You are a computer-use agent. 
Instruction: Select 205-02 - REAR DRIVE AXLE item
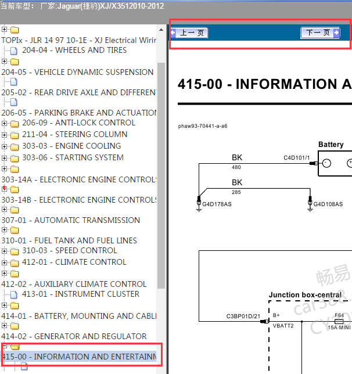pyautogui.click(x=78, y=92)
